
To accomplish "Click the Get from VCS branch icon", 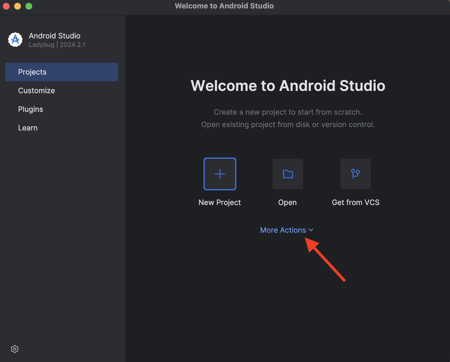I will (356, 174).
